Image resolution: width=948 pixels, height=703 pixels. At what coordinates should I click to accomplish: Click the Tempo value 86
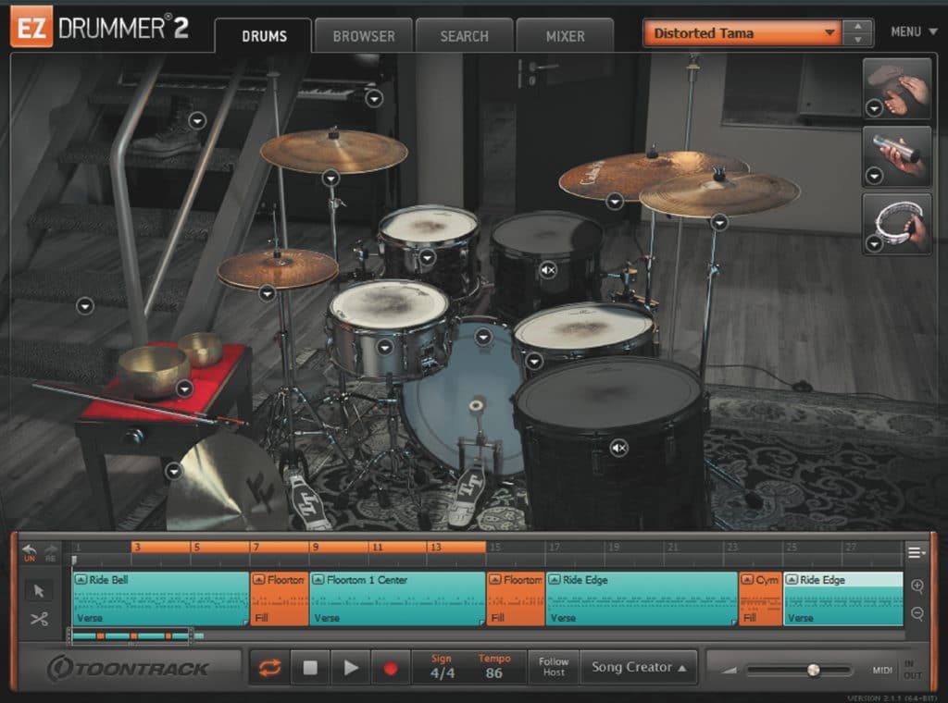tap(494, 672)
